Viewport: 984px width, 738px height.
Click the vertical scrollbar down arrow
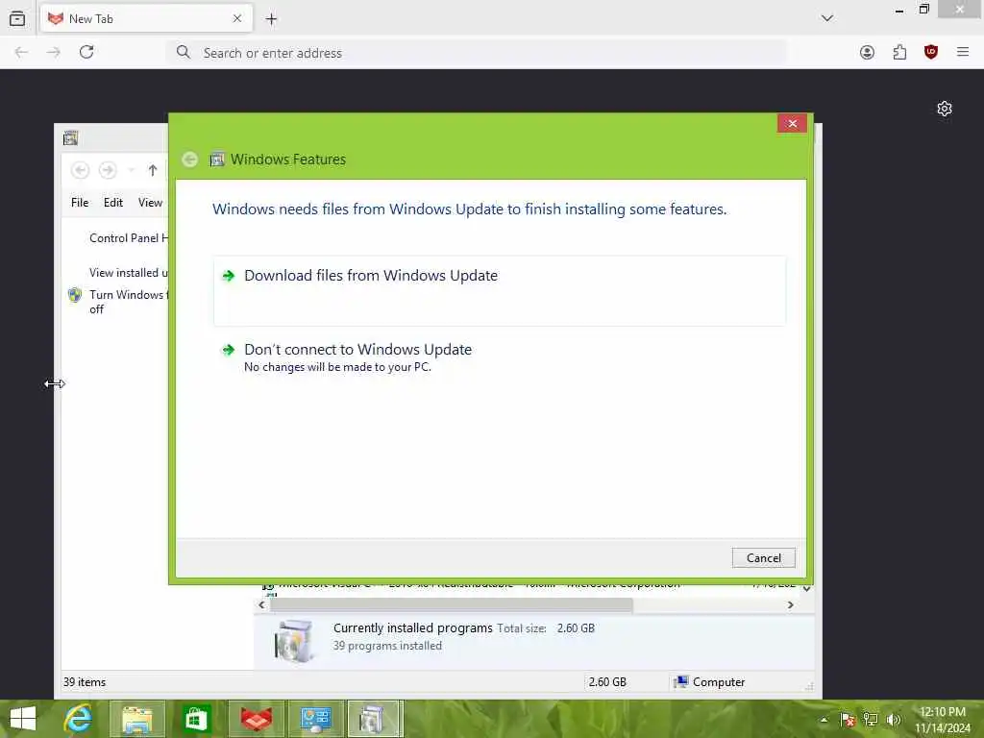(806, 589)
